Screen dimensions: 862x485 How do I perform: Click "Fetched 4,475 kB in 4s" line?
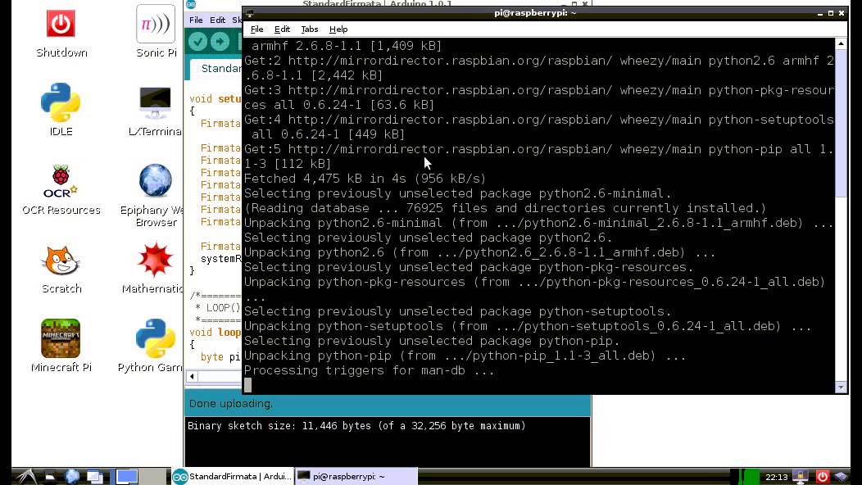[365, 179]
